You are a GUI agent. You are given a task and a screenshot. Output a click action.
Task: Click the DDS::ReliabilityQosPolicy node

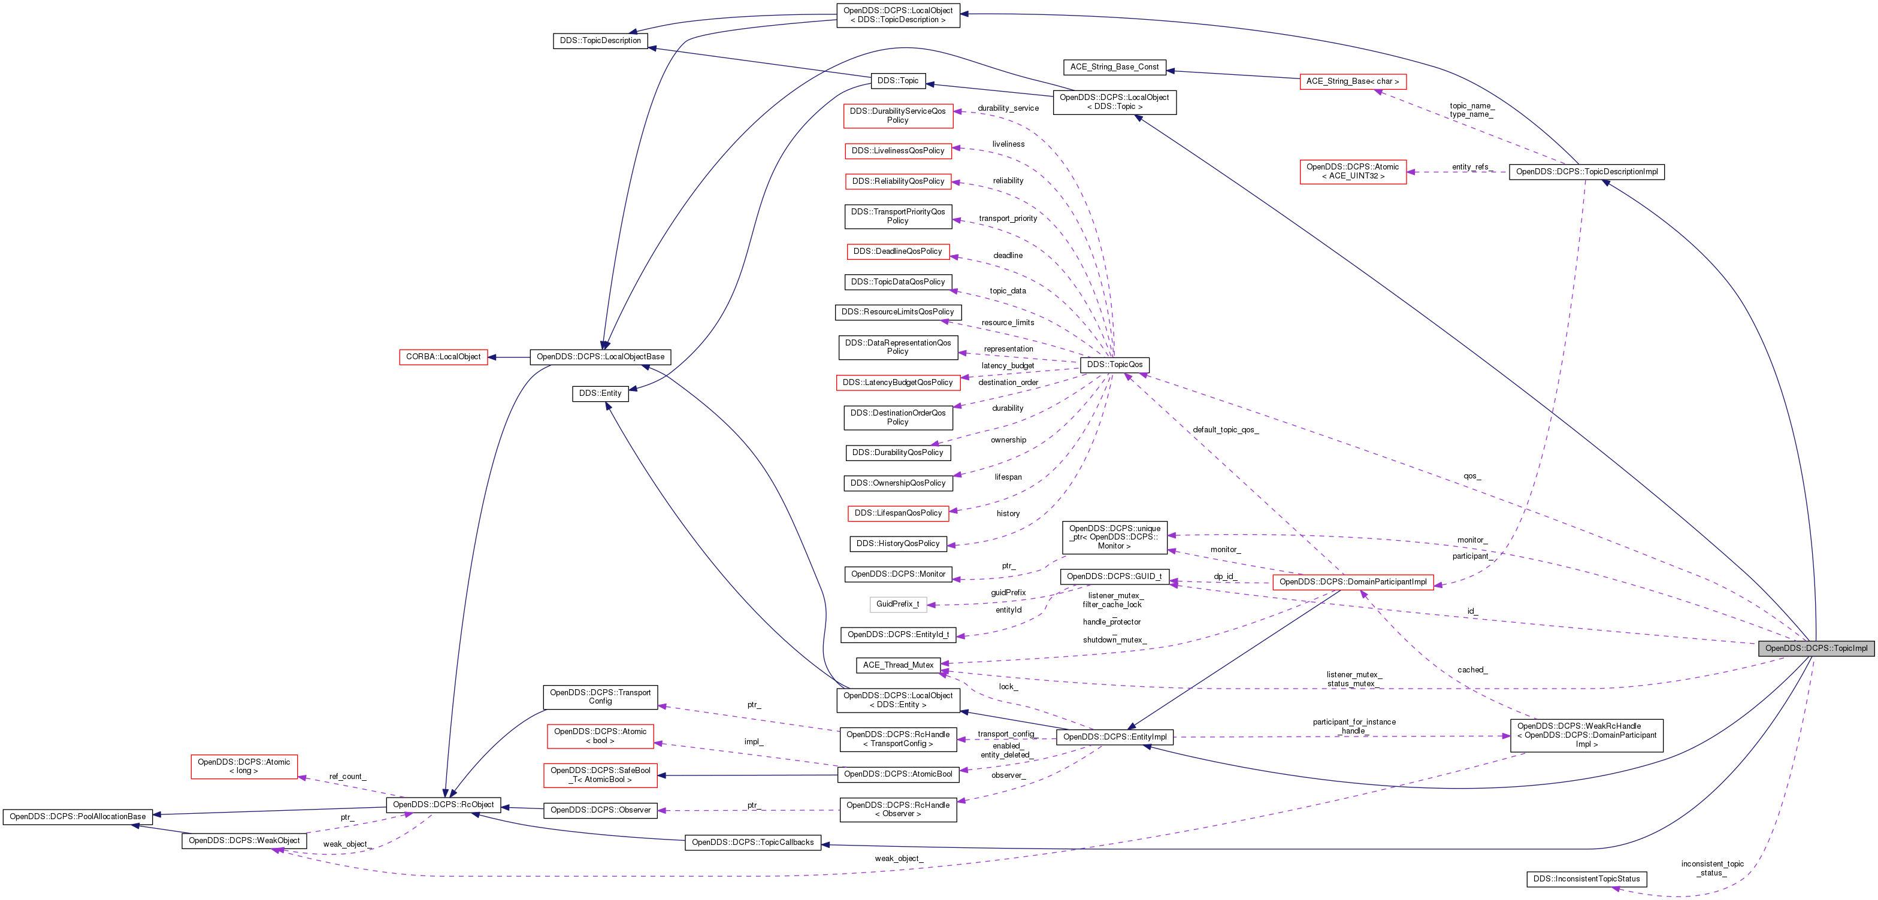coord(897,181)
